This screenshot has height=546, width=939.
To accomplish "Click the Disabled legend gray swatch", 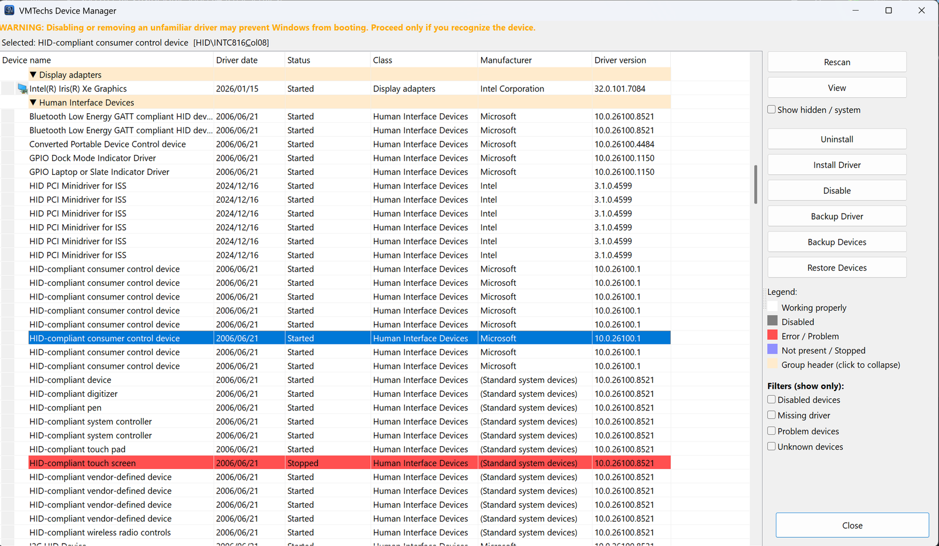I will point(772,321).
